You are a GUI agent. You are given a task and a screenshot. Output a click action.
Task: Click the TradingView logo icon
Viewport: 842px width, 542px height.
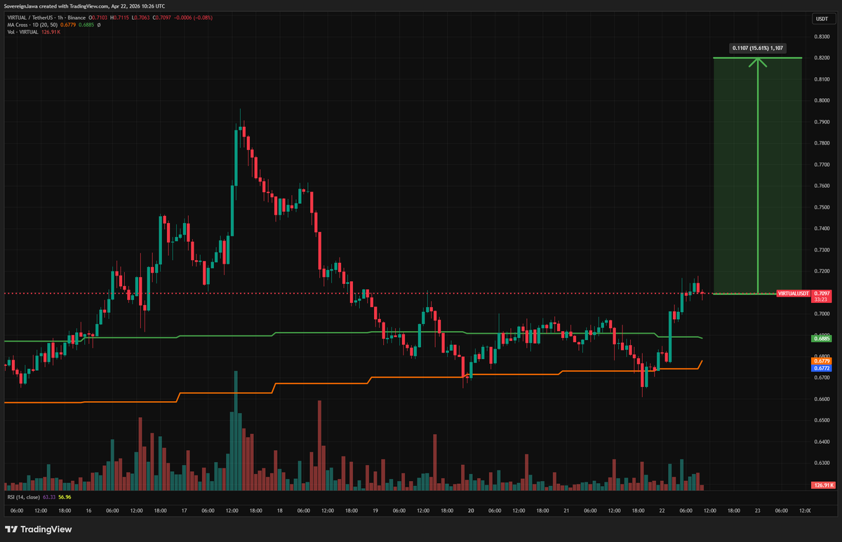pos(12,529)
